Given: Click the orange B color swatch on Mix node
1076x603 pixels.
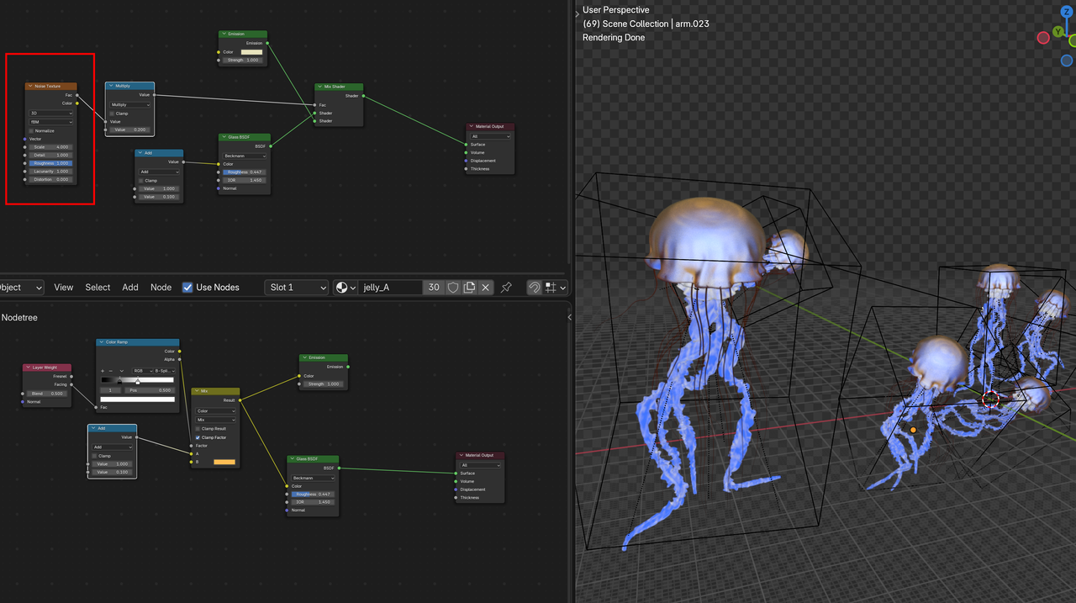Looking at the screenshot, I should click(x=224, y=462).
